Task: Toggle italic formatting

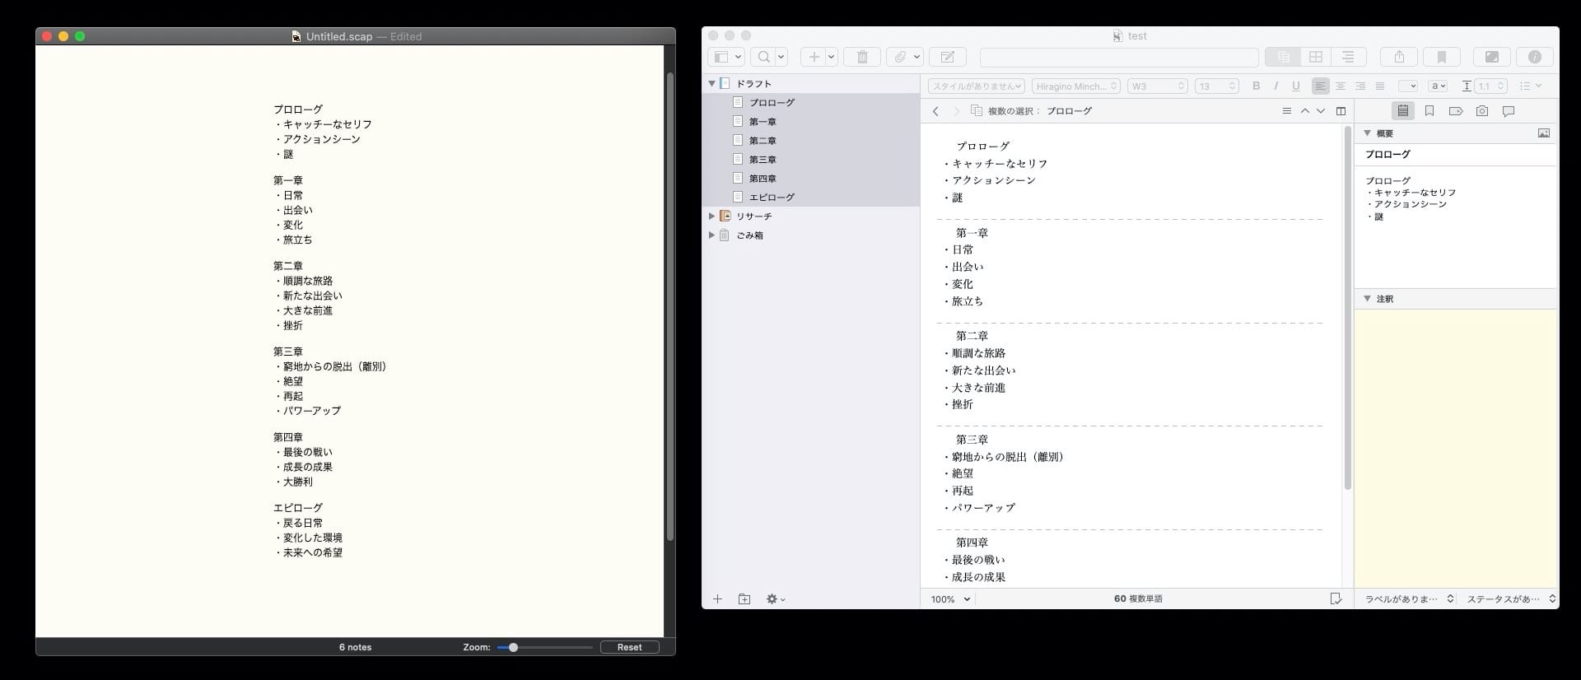Action: pos(1276,86)
